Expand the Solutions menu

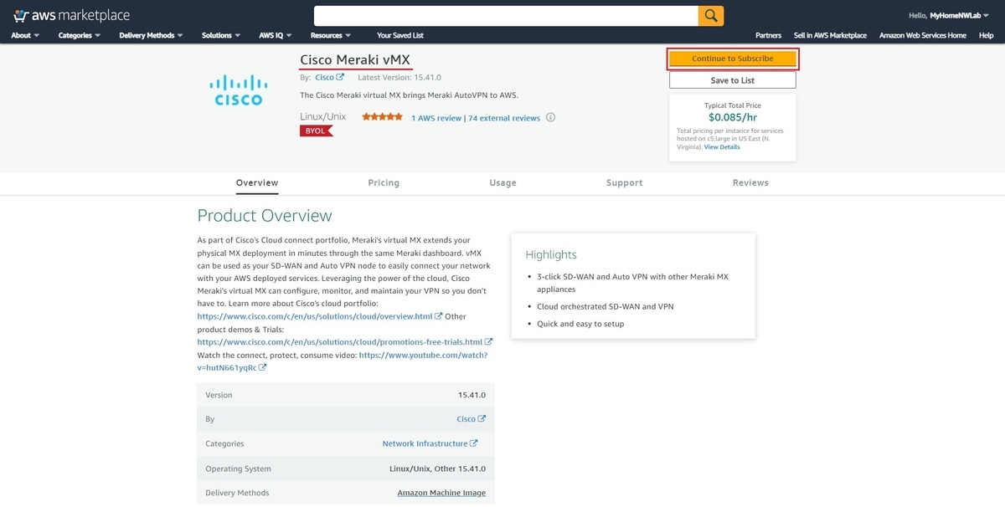(221, 35)
